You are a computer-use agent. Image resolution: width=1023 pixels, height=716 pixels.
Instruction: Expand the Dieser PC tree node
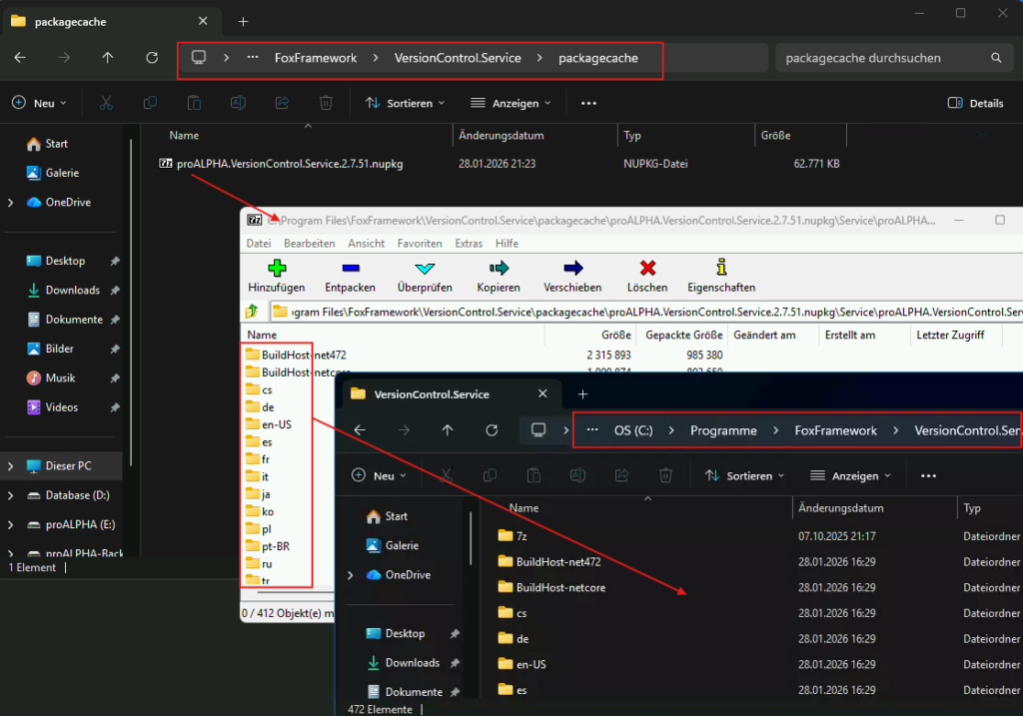point(11,466)
